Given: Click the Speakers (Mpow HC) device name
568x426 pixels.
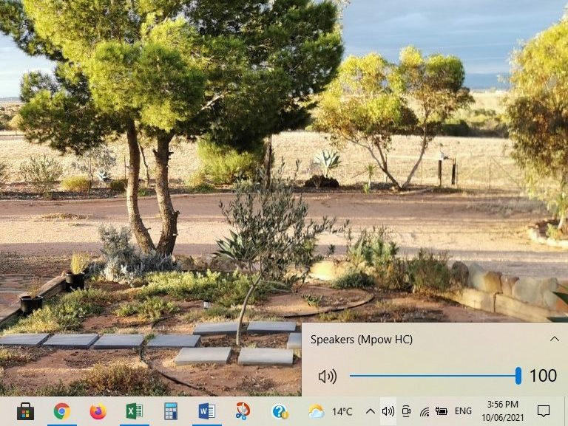Looking at the screenshot, I should point(362,340).
